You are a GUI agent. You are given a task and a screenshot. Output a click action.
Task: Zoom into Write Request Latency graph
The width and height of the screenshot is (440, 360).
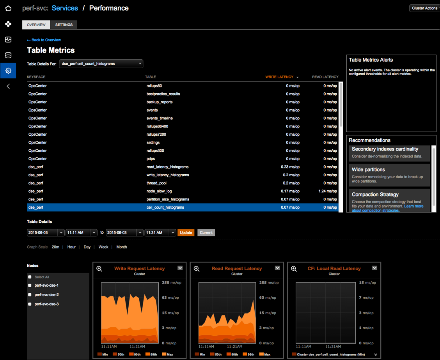99,269
